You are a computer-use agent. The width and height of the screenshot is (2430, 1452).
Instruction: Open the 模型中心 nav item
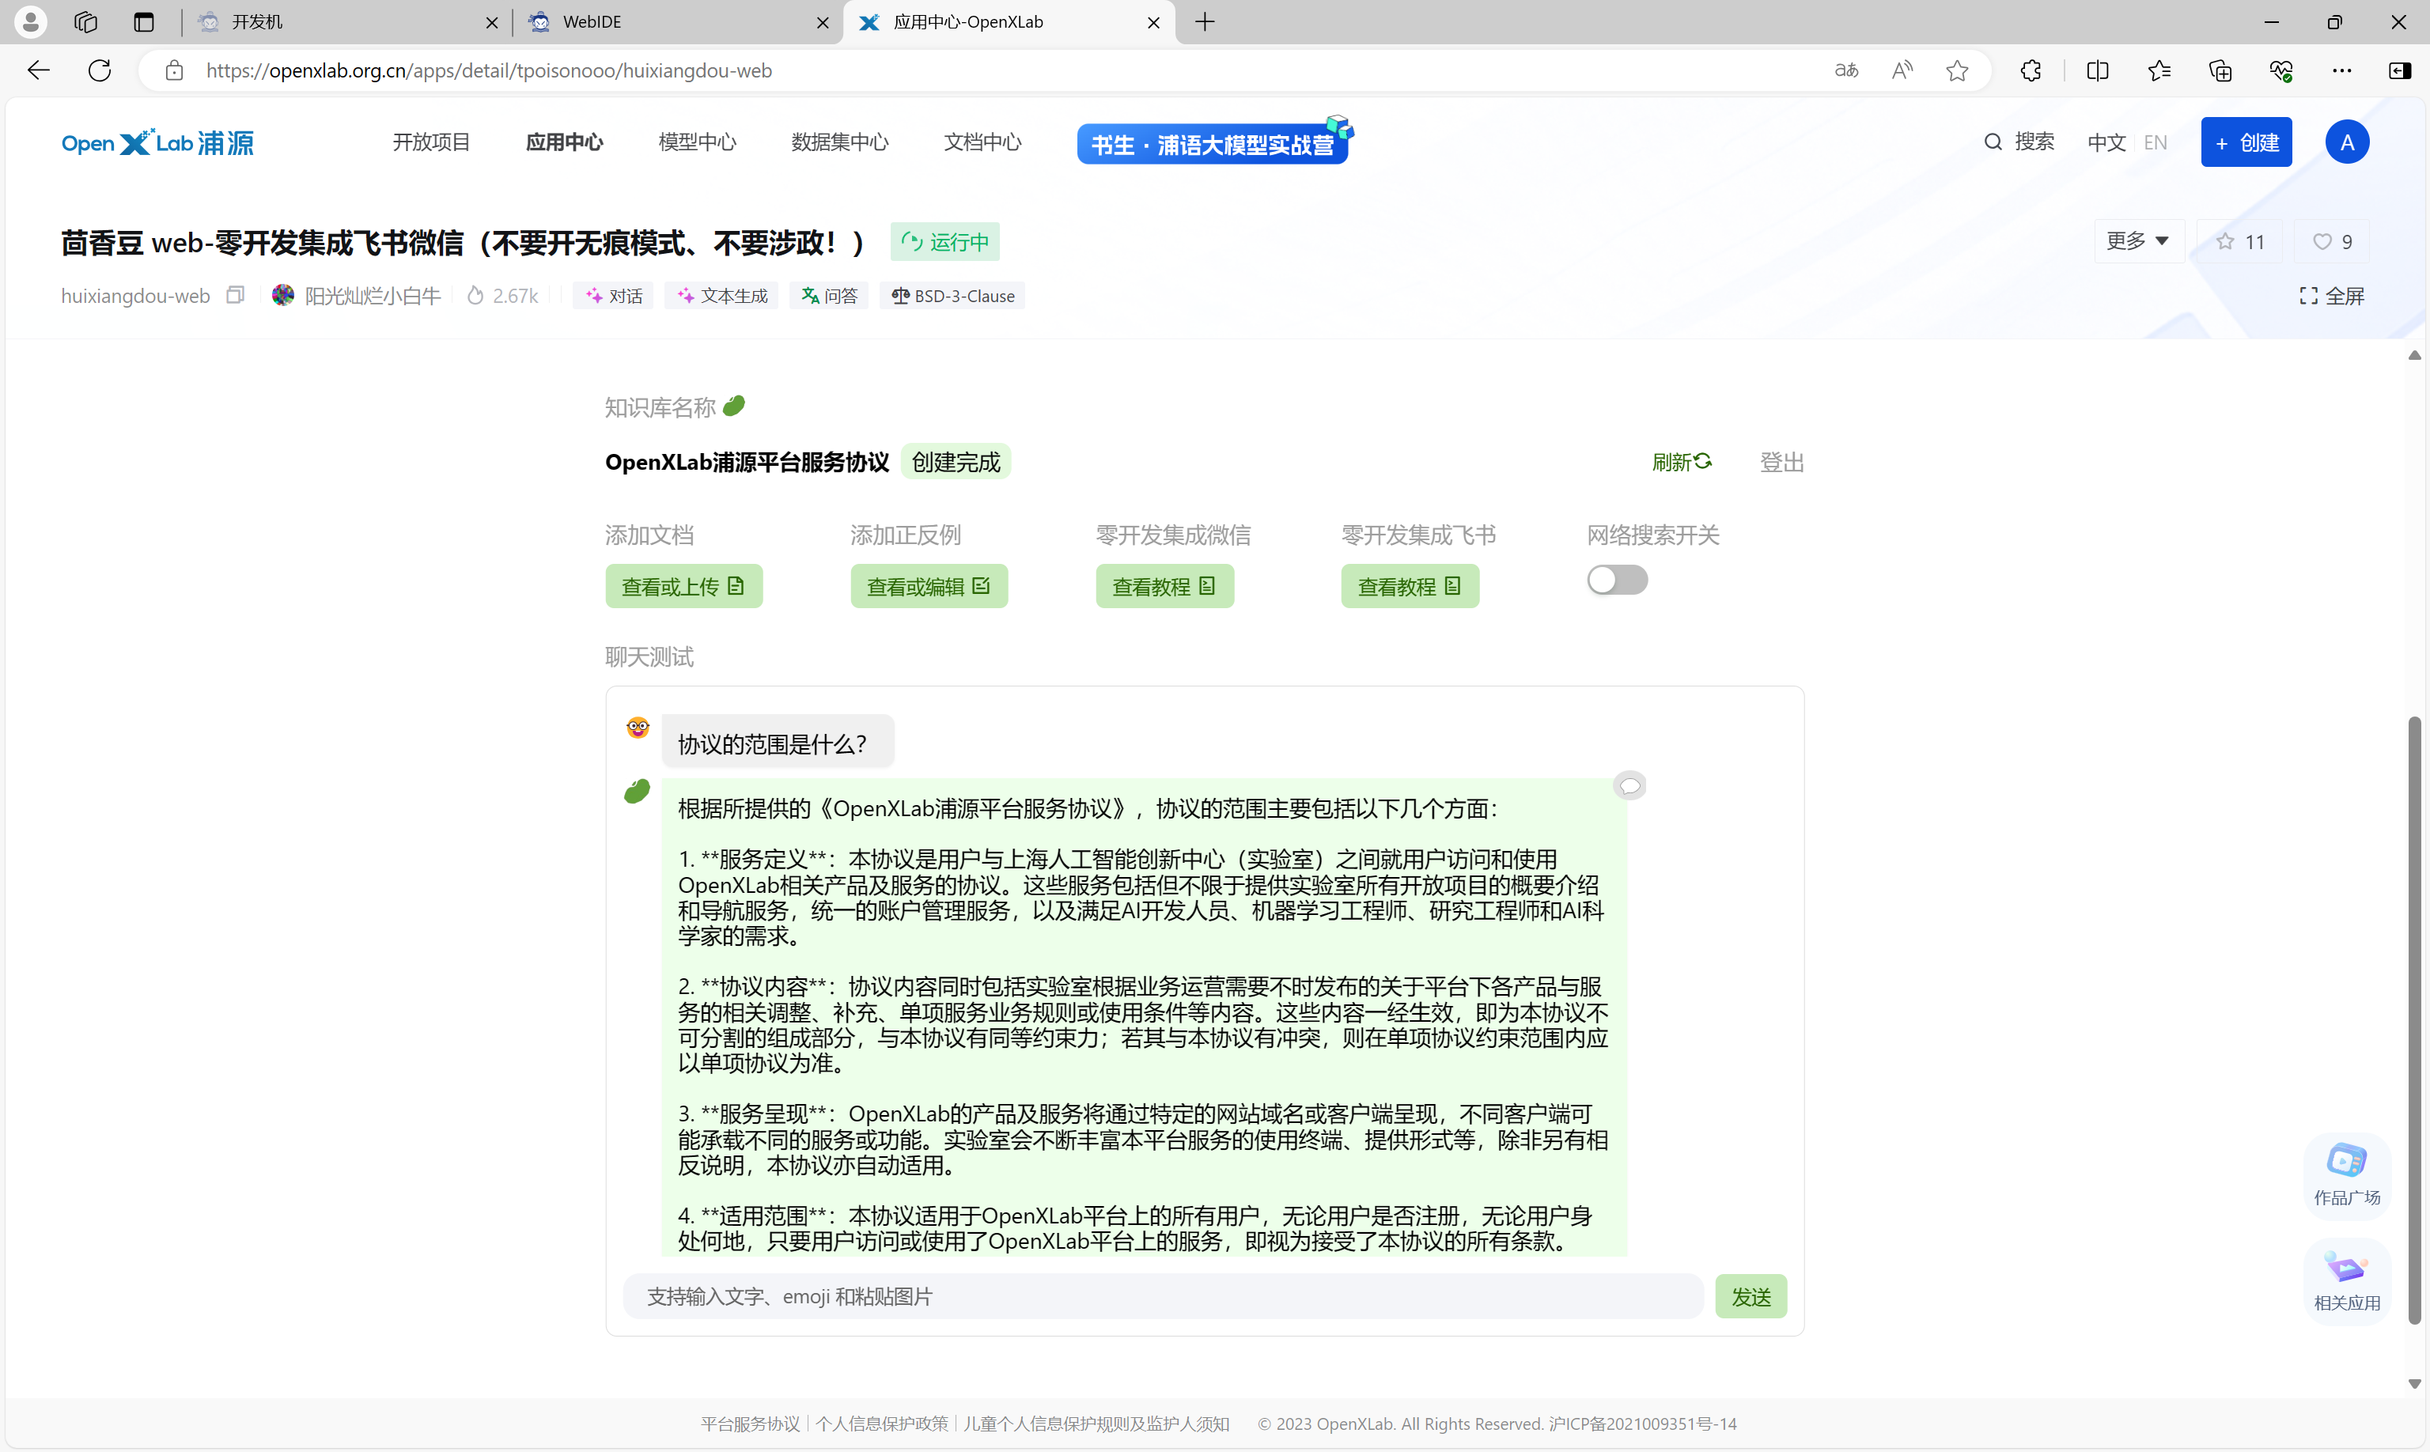coord(698,143)
